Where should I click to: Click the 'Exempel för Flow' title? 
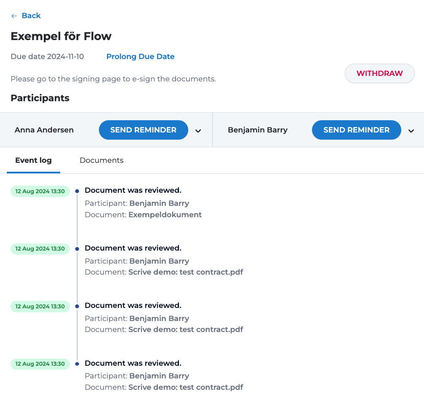(61, 36)
